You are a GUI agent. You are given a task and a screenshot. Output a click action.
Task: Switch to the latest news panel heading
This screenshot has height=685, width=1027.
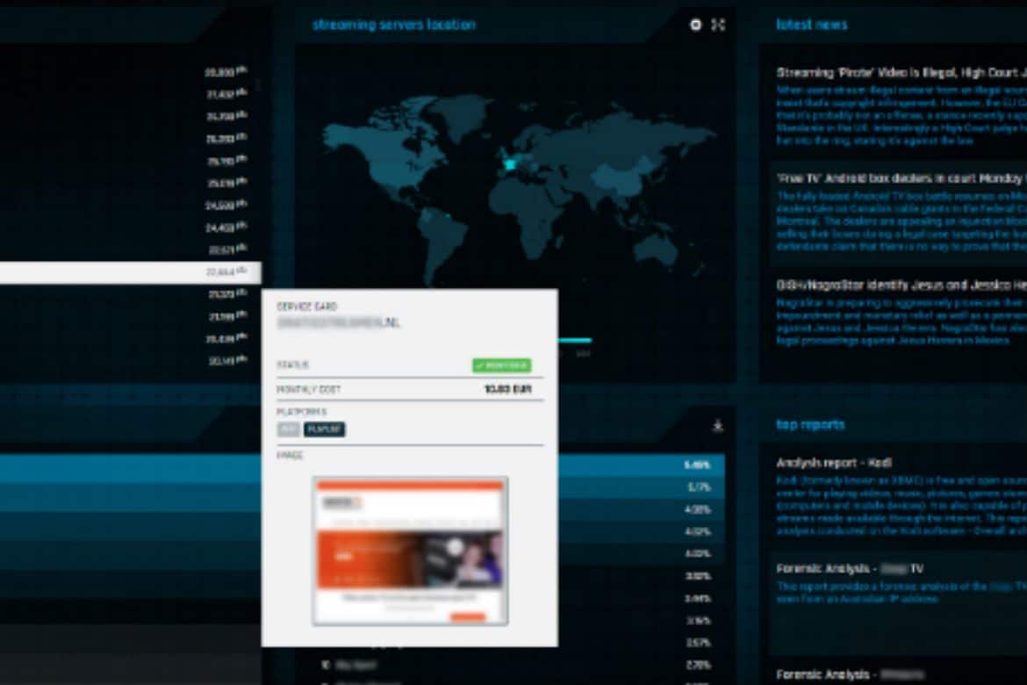[811, 25]
